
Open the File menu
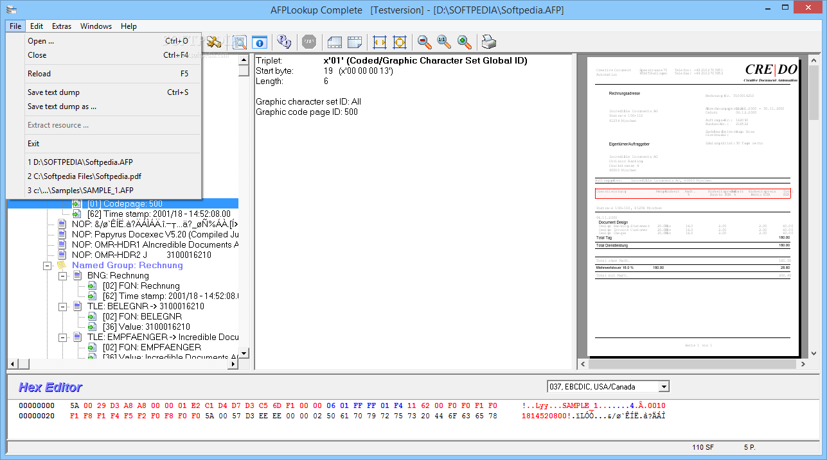[15, 26]
